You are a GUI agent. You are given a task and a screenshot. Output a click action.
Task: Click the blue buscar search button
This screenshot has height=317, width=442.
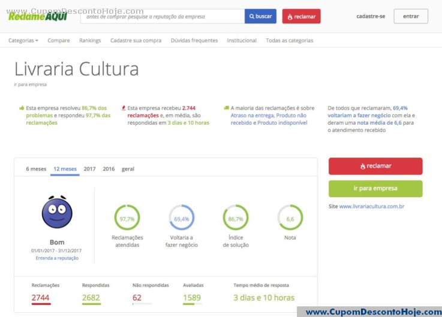[x=260, y=16]
